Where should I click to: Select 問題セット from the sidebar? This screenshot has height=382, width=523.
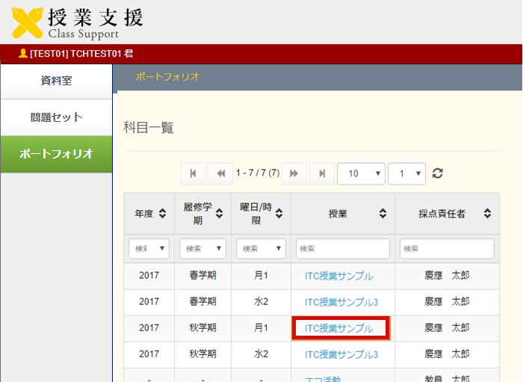coord(56,117)
